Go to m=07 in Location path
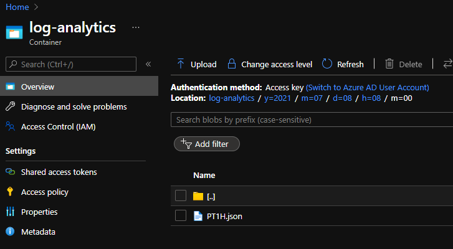 pyautogui.click(x=312, y=98)
